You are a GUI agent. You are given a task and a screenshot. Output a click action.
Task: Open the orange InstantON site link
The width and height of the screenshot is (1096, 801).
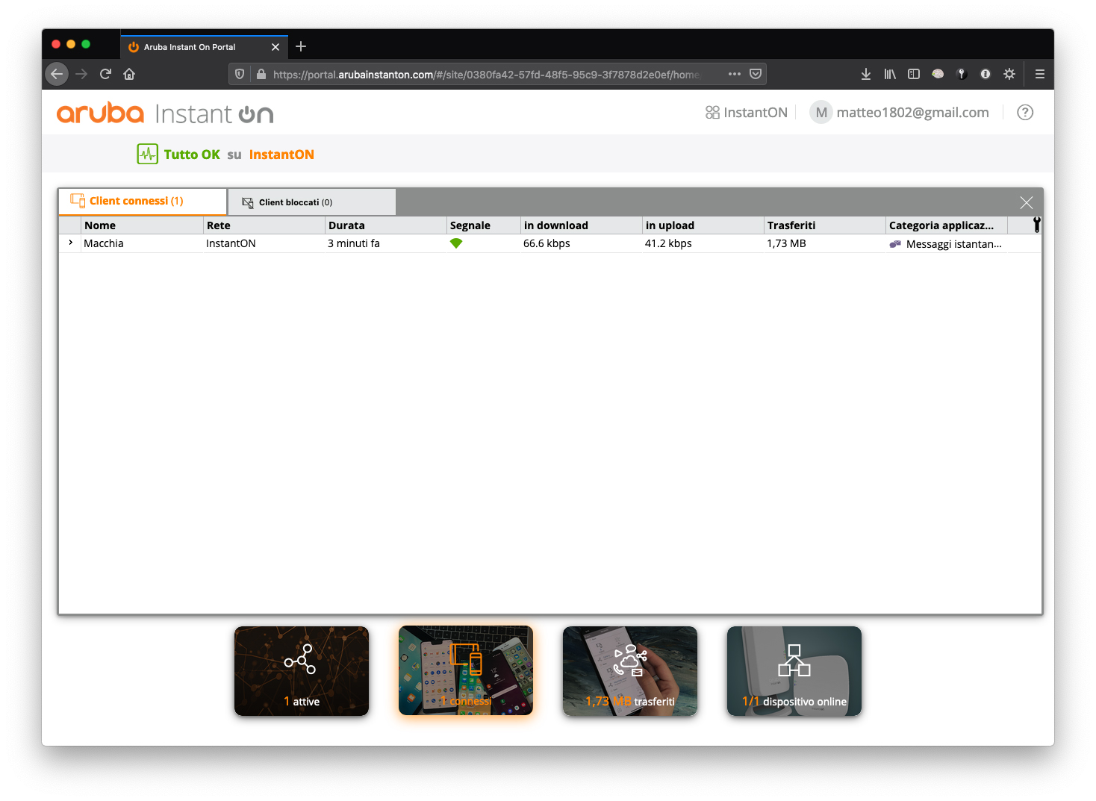281,155
